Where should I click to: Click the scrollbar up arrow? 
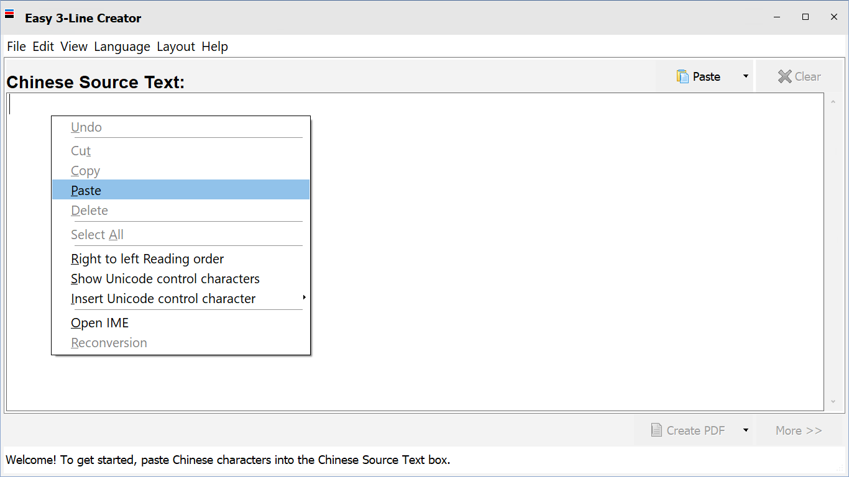(x=833, y=102)
